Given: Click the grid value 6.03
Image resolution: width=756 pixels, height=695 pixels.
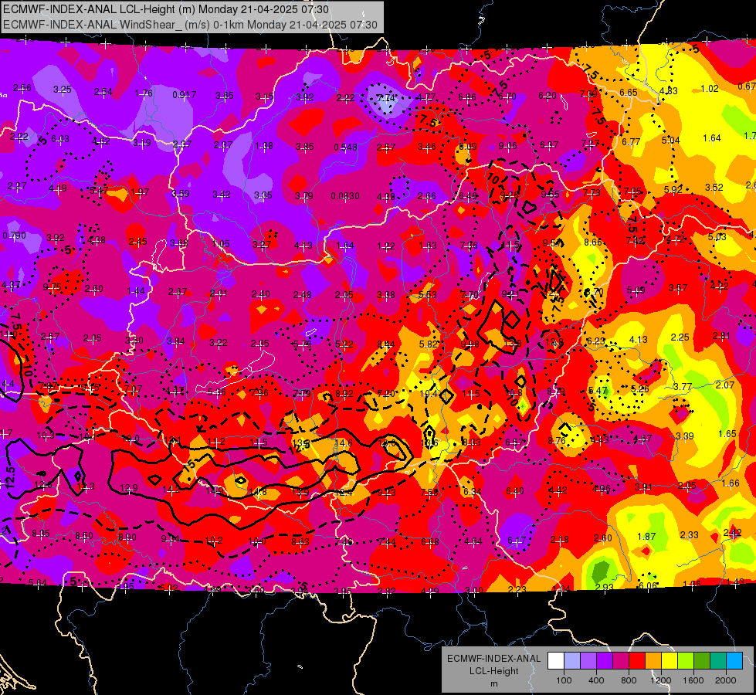Looking at the screenshot, I should pos(59,139).
